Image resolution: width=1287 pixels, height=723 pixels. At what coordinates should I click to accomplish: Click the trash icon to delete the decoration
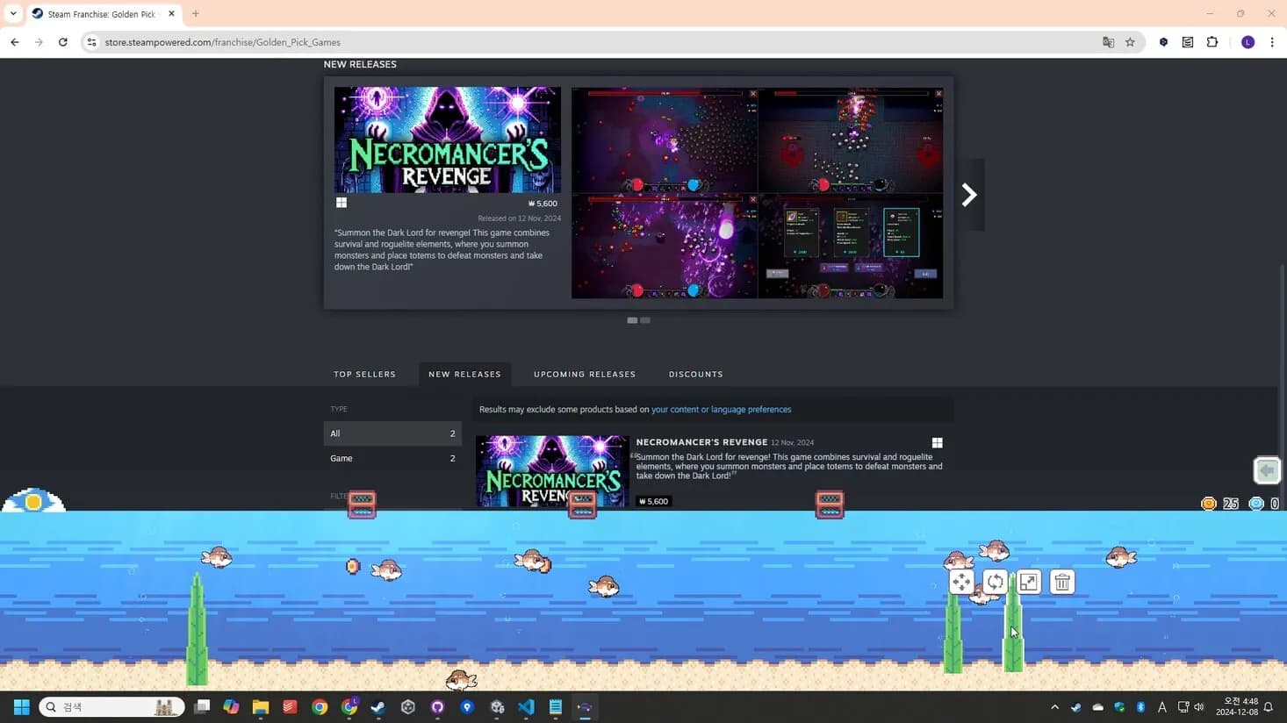(1061, 581)
